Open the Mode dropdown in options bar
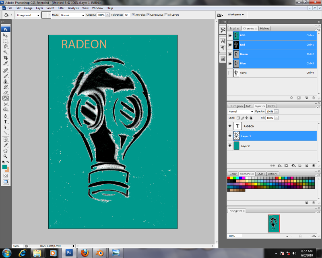Screen dimensions: 322x258 (x=72, y=15)
